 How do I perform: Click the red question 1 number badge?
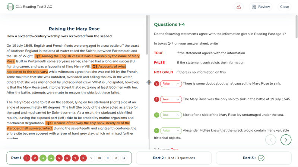tap(156, 84)
